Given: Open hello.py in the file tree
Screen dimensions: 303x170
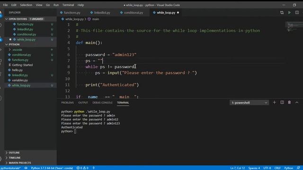Looking at the screenshot, I should tap(18, 70).
